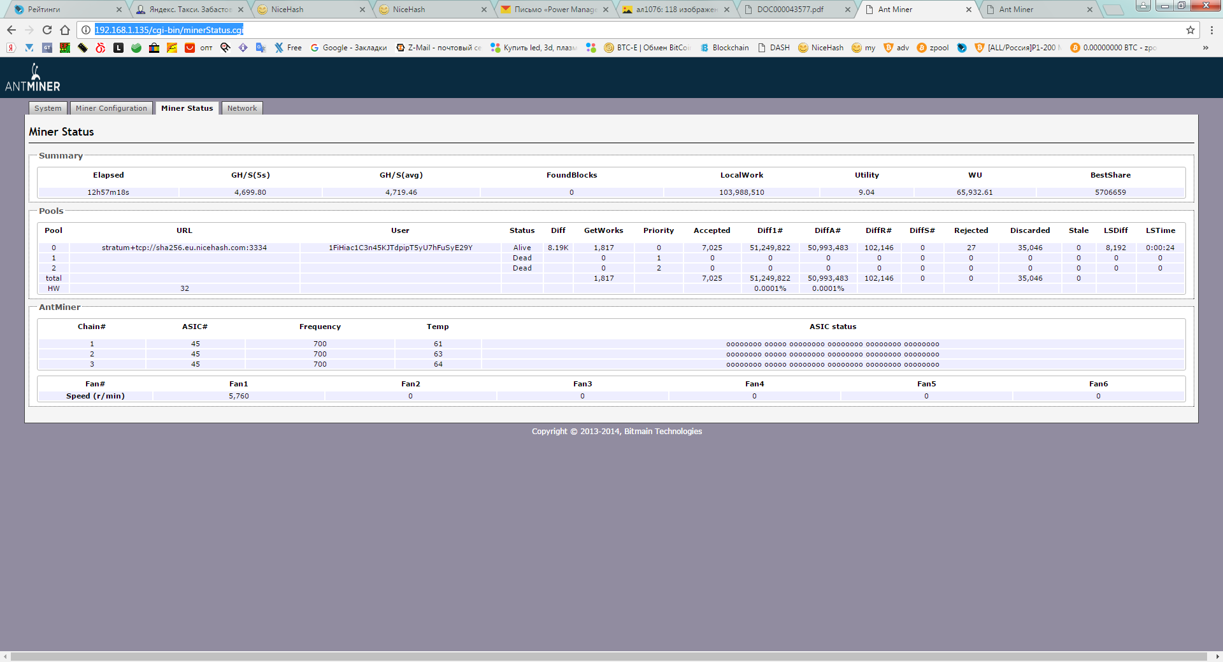This screenshot has width=1223, height=662.
Task: Open the Miner Configuration tab
Action: (111, 108)
